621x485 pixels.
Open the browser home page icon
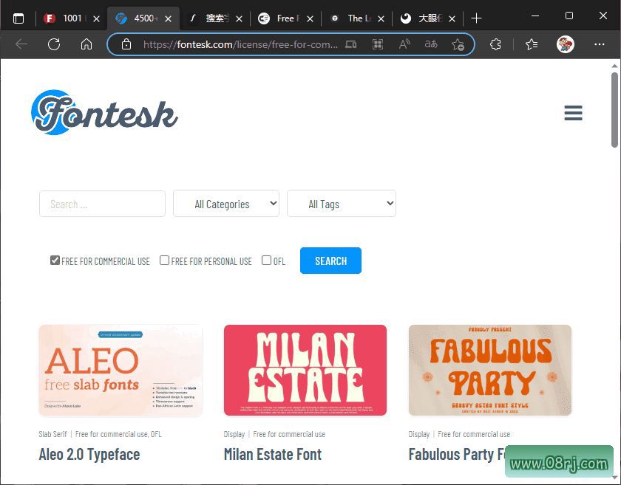point(86,44)
